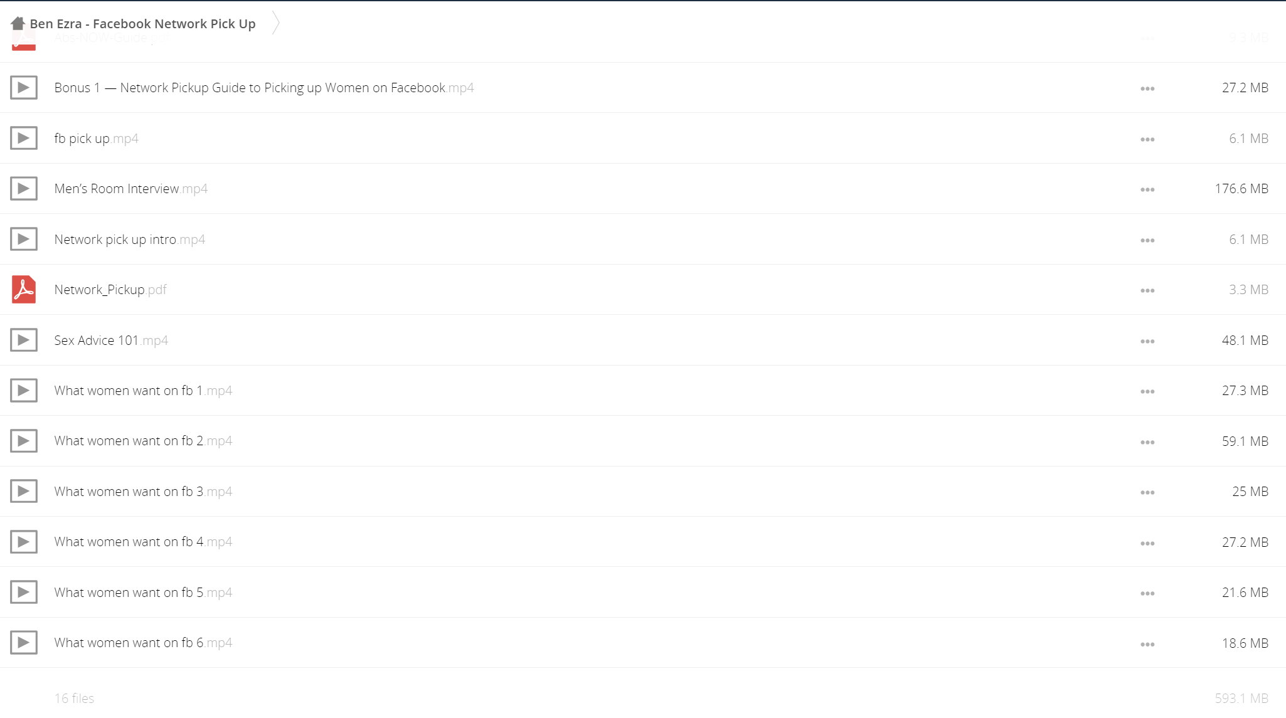Click the 593.1 MB total size
Viewport: 1286px width, 718px height.
(1241, 699)
